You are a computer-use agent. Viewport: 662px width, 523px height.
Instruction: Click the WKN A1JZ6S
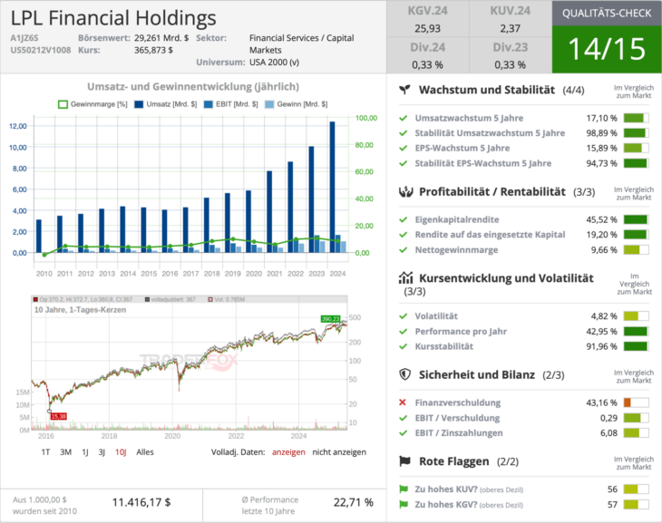pyautogui.click(x=24, y=38)
